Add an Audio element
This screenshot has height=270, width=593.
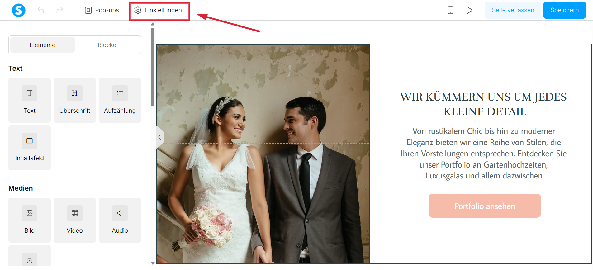(x=120, y=220)
